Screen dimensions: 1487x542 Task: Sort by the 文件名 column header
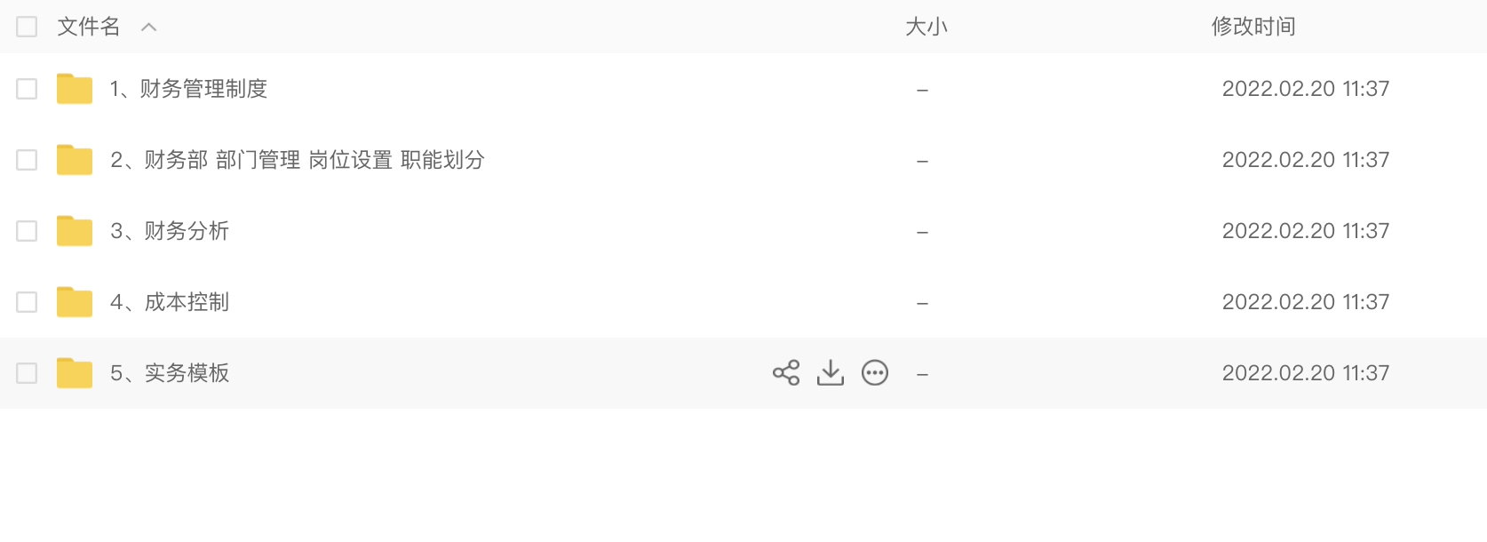[89, 27]
